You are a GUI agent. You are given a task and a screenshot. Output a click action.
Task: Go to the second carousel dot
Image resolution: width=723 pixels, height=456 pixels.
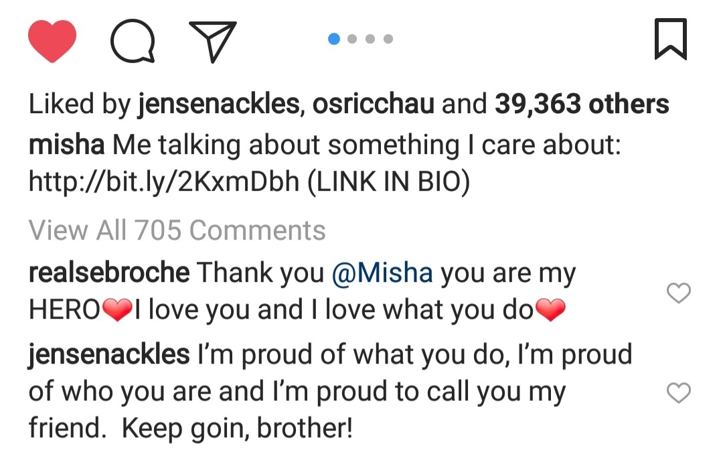(352, 39)
